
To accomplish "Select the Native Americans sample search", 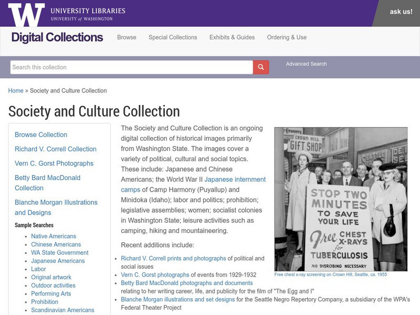I will click(54, 236).
